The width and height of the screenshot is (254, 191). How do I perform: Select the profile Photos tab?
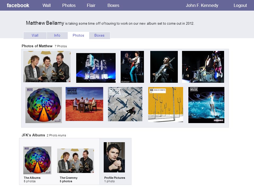click(x=78, y=35)
